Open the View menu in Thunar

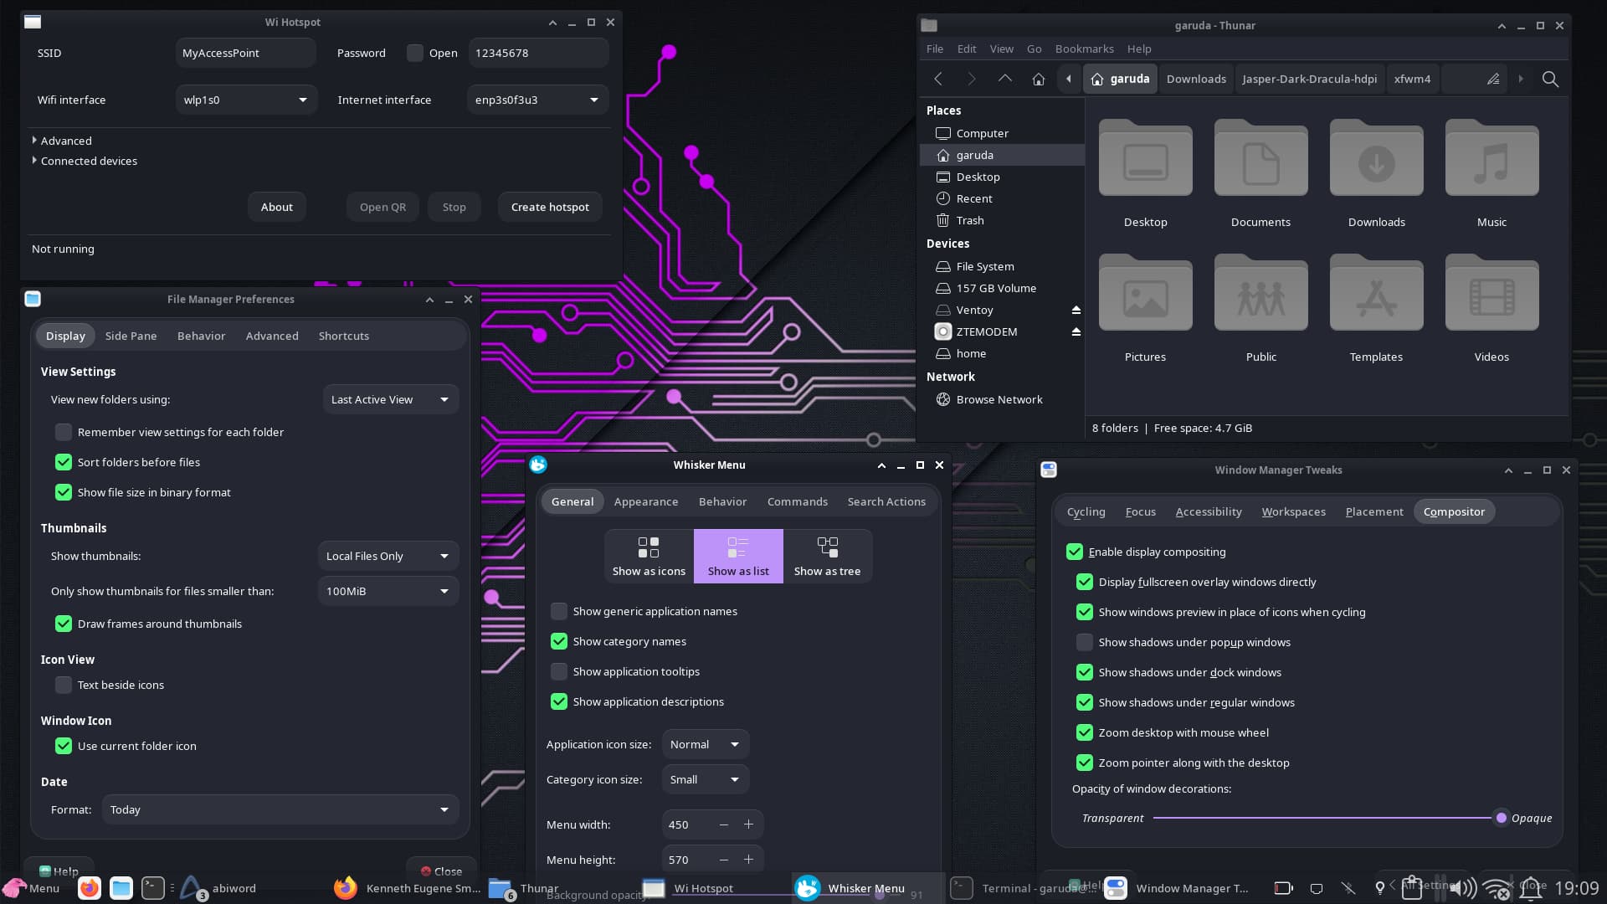(1001, 49)
